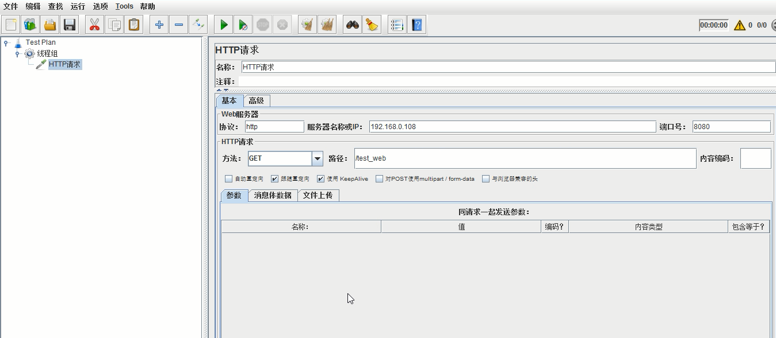Click the 协议 http input field
776x338 pixels.
pyautogui.click(x=274, y=127)
